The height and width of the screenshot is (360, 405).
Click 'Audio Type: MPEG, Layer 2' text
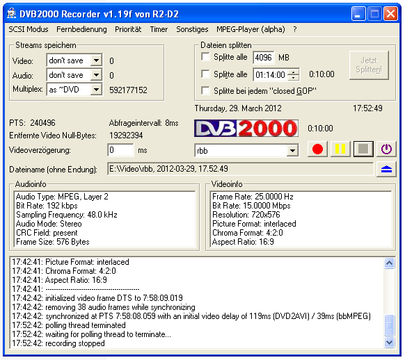(62, 197)
